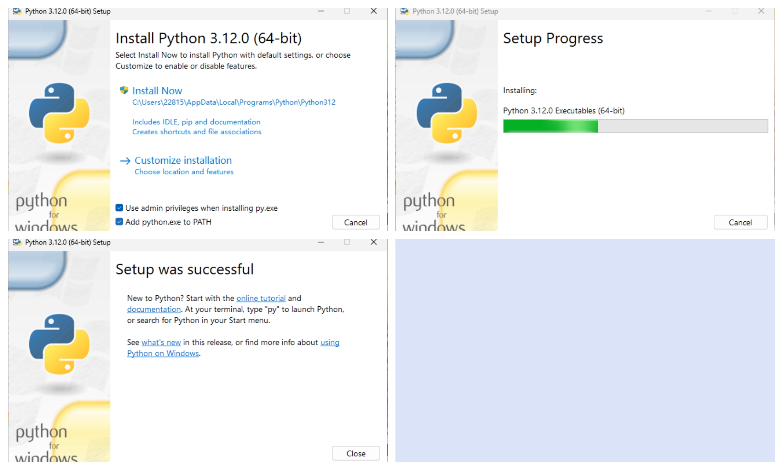Click the Setup Progress green progress bar
783x470 pixels.
[x=635, y=126]
